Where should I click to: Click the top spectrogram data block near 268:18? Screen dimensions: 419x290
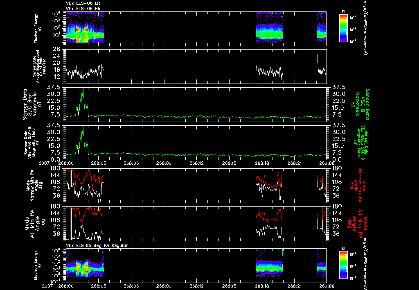[269, 27]
